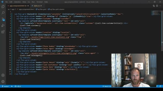Open the editor More Actions ellipsis
Viewport: 163px width, 91px height.
coord(160,6)
